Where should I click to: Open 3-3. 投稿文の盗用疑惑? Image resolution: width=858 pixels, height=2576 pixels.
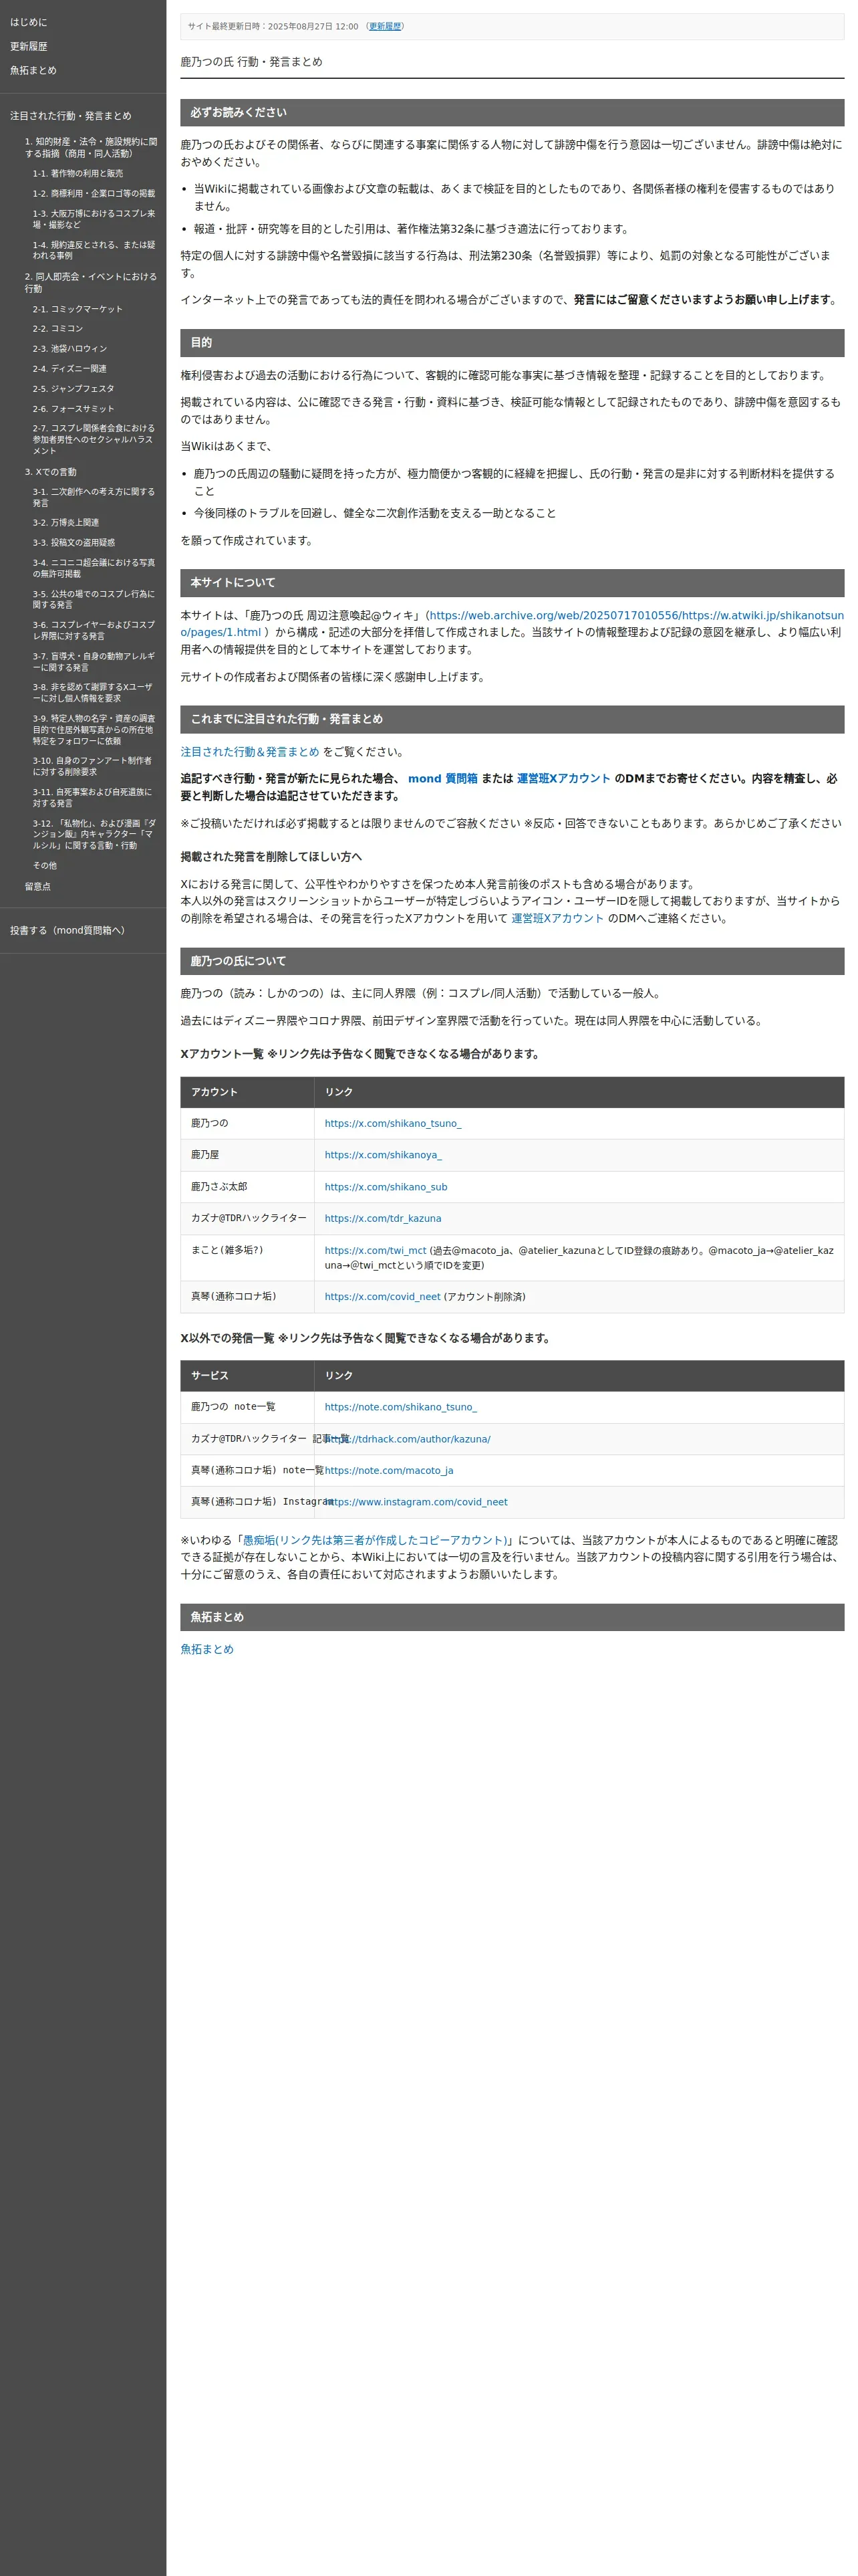tap(73, 542)
